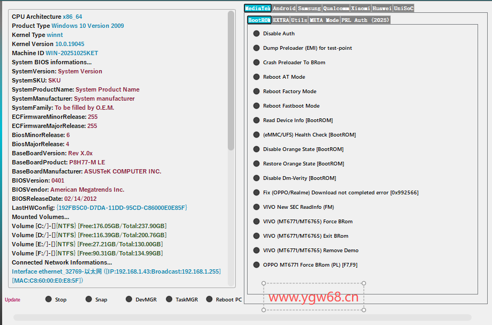The image size is (492, 325).
Task: Click the BIOSReleaseDate 02/14/2012 line
Action: 54,199
